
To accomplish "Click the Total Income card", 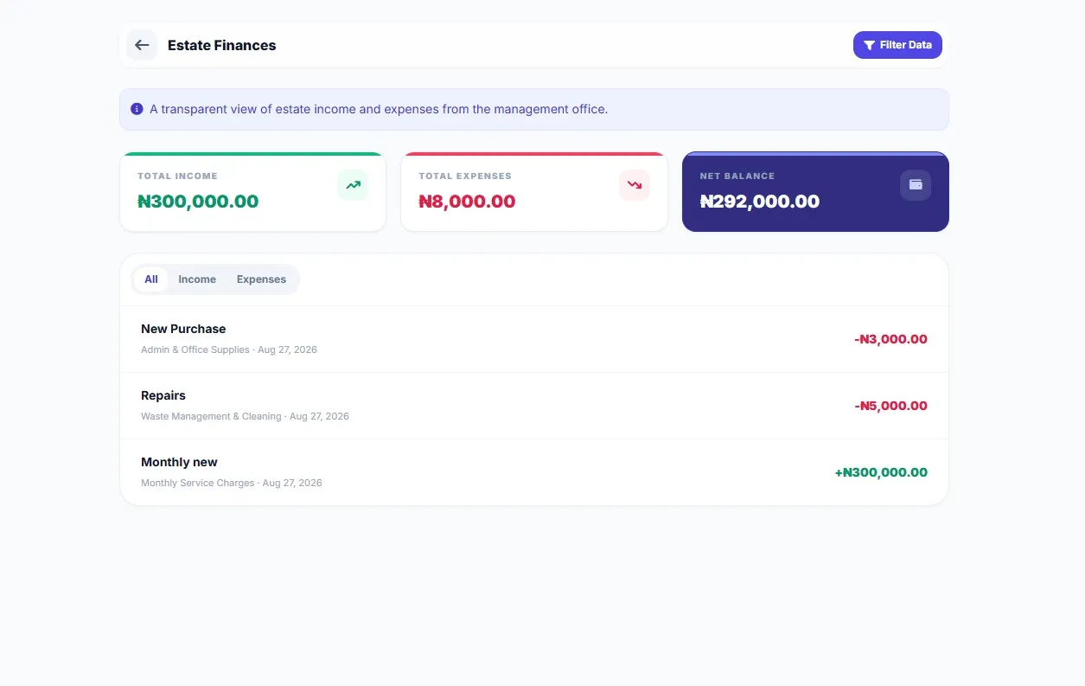I will (253, 192).
